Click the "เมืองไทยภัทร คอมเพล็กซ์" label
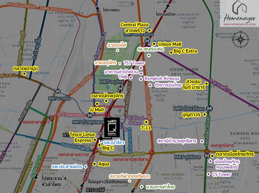This screenshot has width=259, height=193. coord(227,164)
